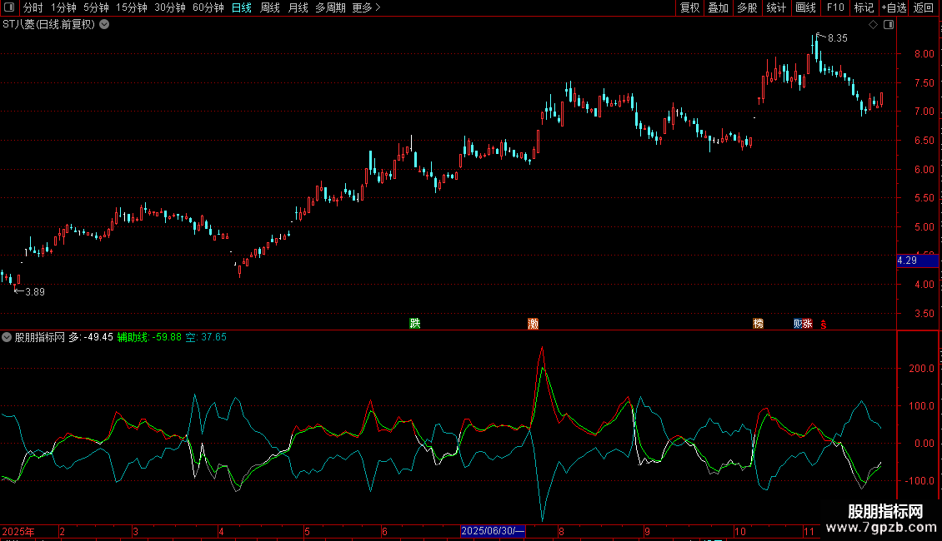Click the 辅助线:-59.88 indicator value
The width and height of the screenshot is (942, 541).
tap(149, 337)
